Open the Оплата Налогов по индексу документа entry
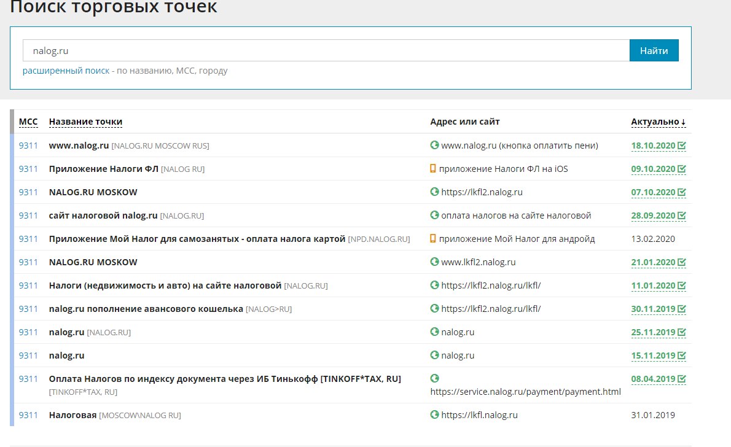 coord(225,378)
